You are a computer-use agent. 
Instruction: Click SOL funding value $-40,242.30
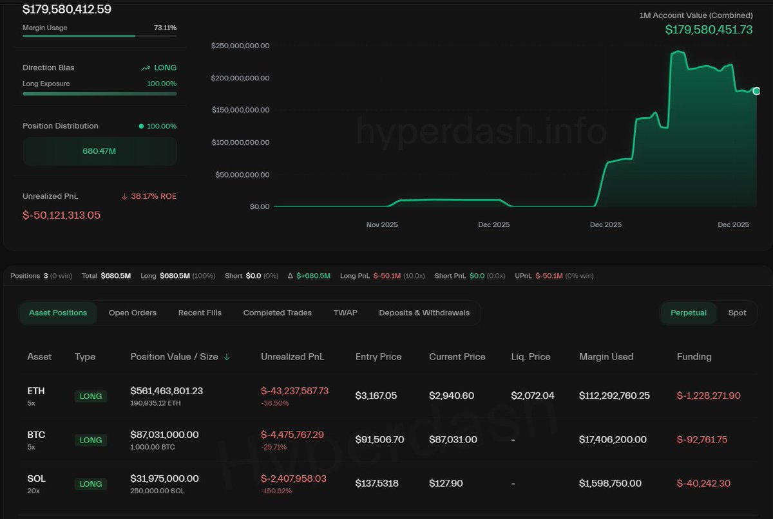click(x=704, y=484)
